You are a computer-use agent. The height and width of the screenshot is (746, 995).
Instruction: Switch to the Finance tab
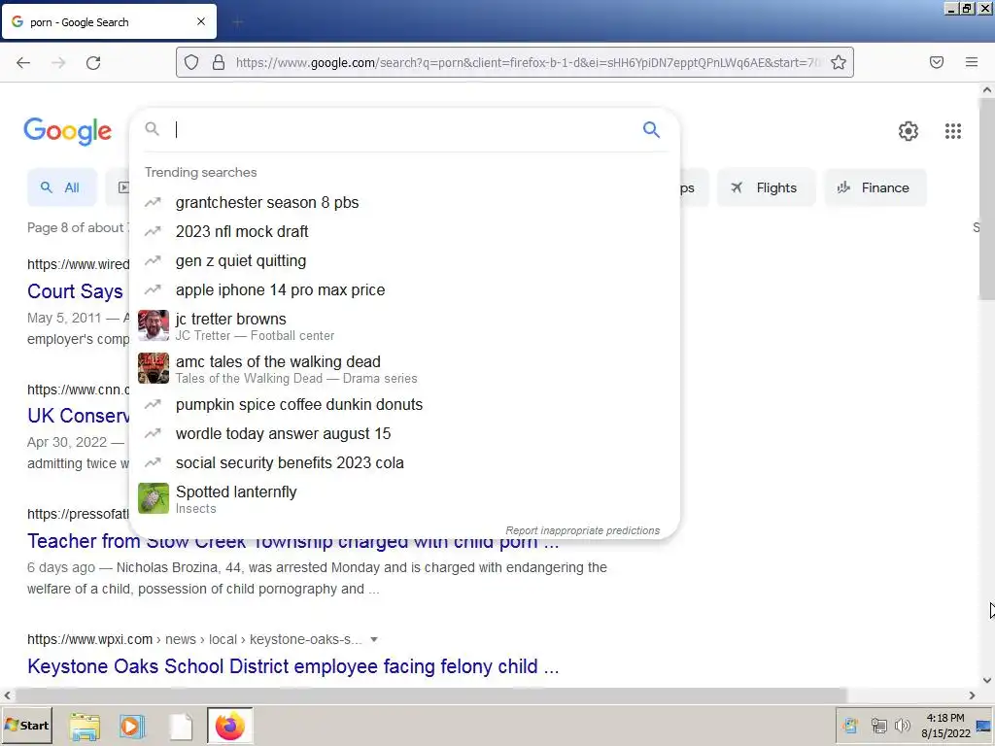click(875, 187)
